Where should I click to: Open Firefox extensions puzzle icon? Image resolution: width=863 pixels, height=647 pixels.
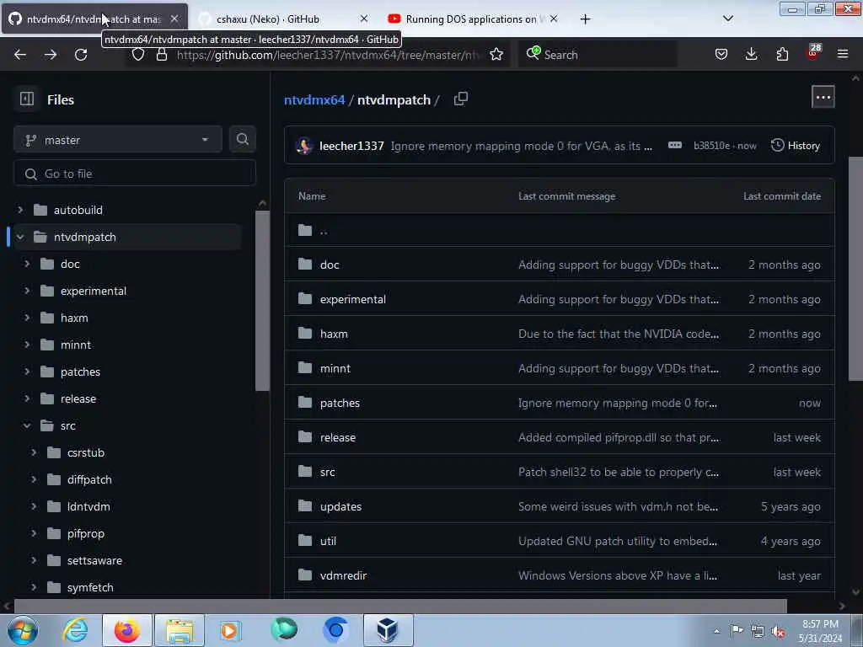(782, 55)
